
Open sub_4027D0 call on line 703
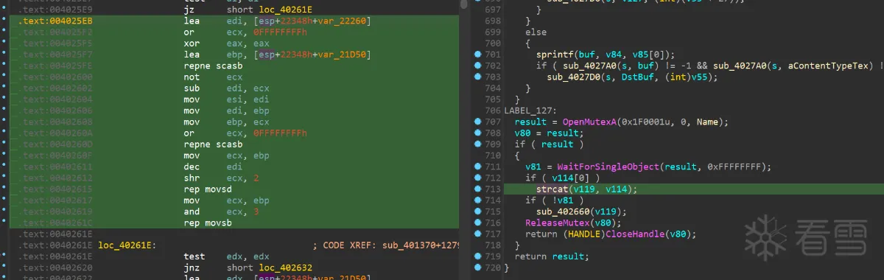click(573, 77)
